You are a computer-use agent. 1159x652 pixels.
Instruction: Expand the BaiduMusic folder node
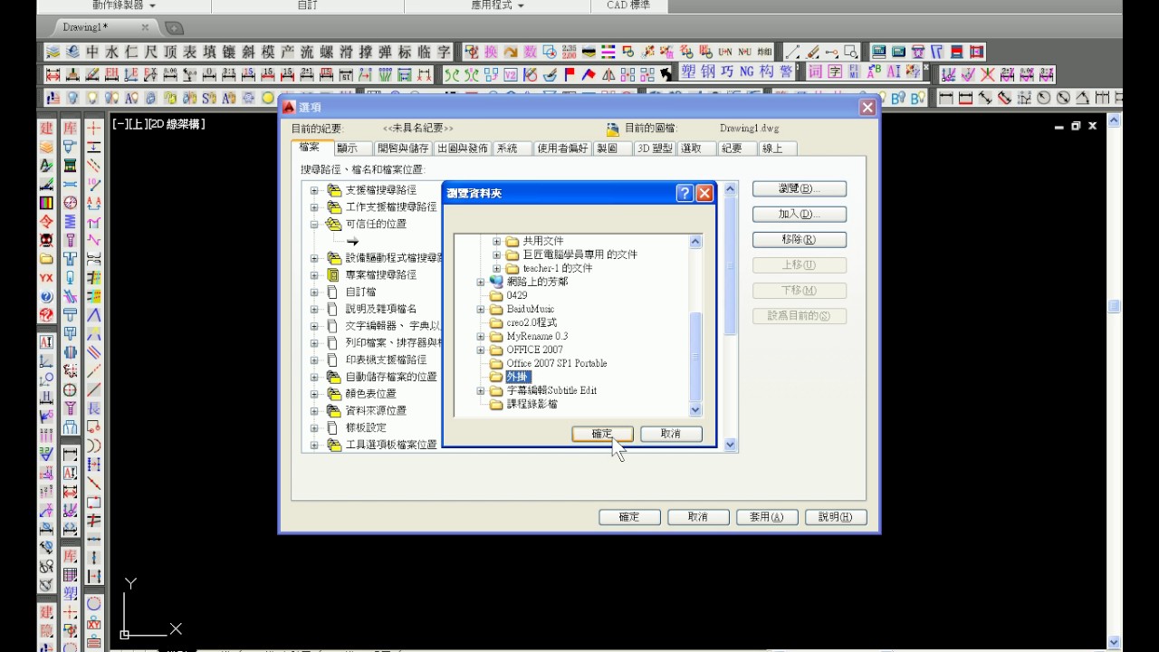(481, 309)
